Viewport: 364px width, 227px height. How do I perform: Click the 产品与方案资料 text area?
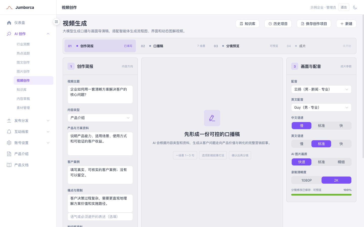[100, 144]
